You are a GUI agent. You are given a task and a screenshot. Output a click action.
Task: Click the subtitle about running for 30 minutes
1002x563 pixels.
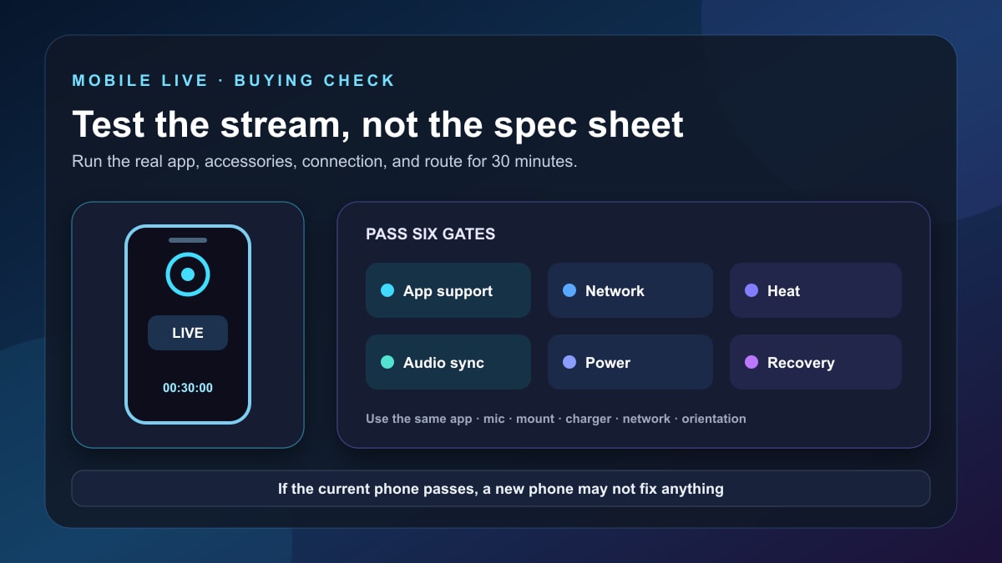325,162
